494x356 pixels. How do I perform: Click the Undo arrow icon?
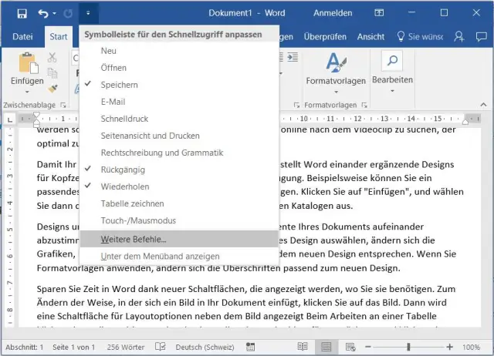(x=43, y=13)
